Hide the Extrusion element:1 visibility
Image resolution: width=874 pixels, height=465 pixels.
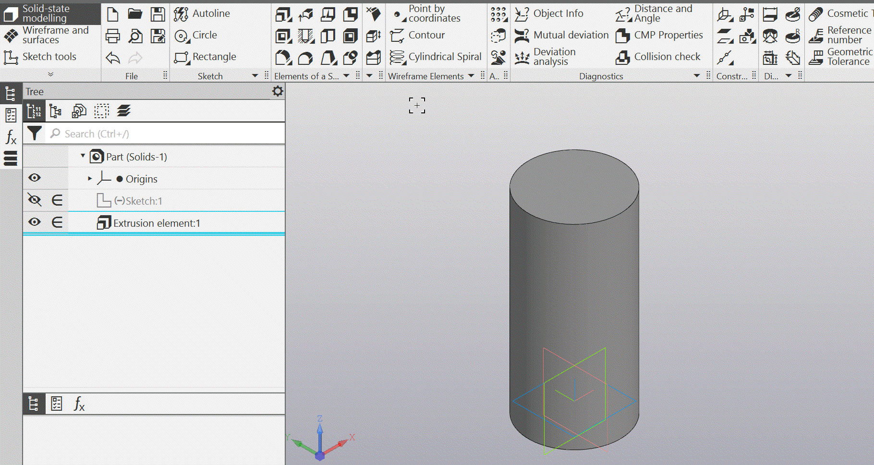34,222
